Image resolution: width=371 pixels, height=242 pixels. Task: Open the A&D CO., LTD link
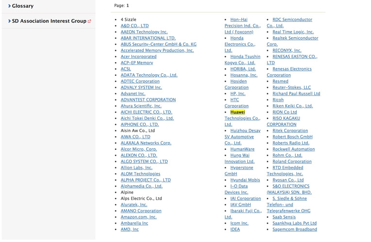pos(135,26)
